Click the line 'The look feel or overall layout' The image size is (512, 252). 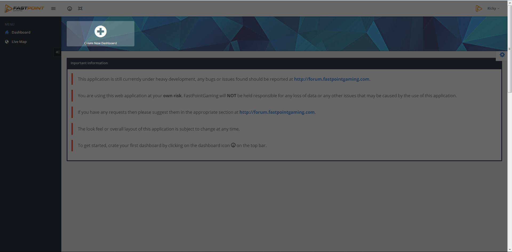coord(159,129)
